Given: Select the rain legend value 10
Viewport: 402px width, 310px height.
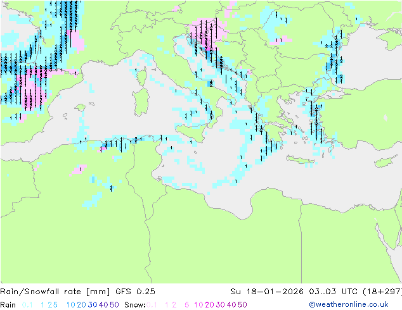Looking at the screenshot, I should 70,305.
